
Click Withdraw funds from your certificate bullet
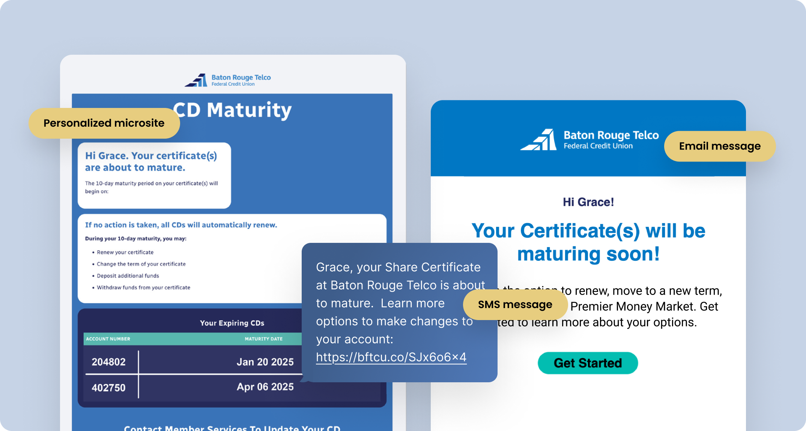(143, 287)
